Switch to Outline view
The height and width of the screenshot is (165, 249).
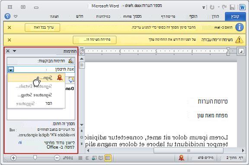pos(87,158)
